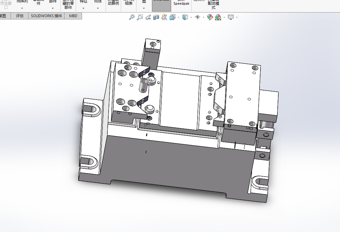This screenshot has width=340, height=232.
Task: Open the Dynamic Annotation Views icon
Action: 164,17
